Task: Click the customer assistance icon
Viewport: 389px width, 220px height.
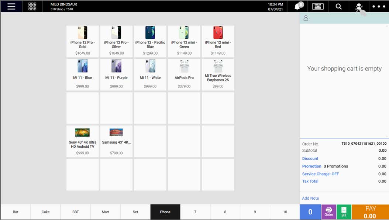Action: (359, 6)
